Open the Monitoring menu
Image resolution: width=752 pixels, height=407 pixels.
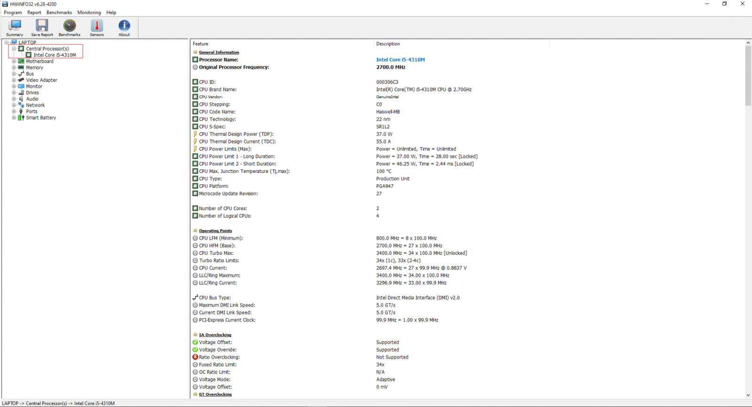click(89, 13)
